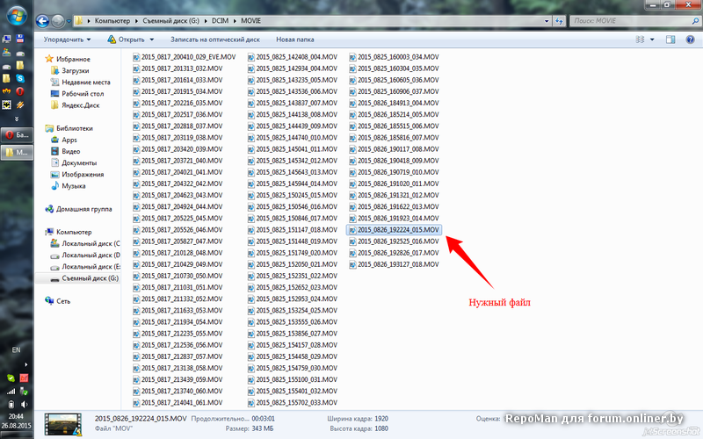703x439 pixels.
Task: Show hidden tray icons arrow
Action: [x=25, y=364]
